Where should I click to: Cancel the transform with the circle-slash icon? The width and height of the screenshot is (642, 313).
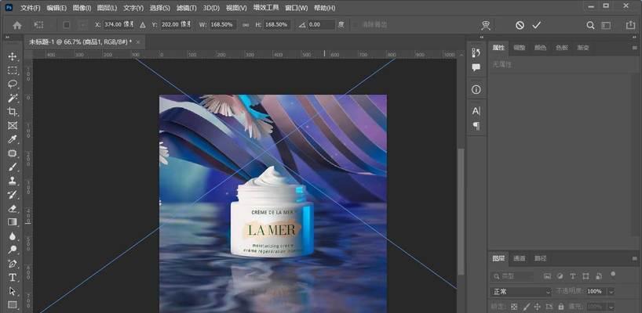click(520, 25)
